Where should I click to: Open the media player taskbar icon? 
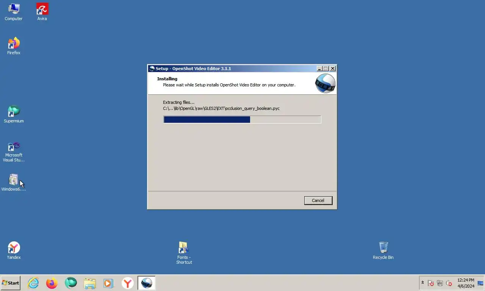[x=108, y=283]
